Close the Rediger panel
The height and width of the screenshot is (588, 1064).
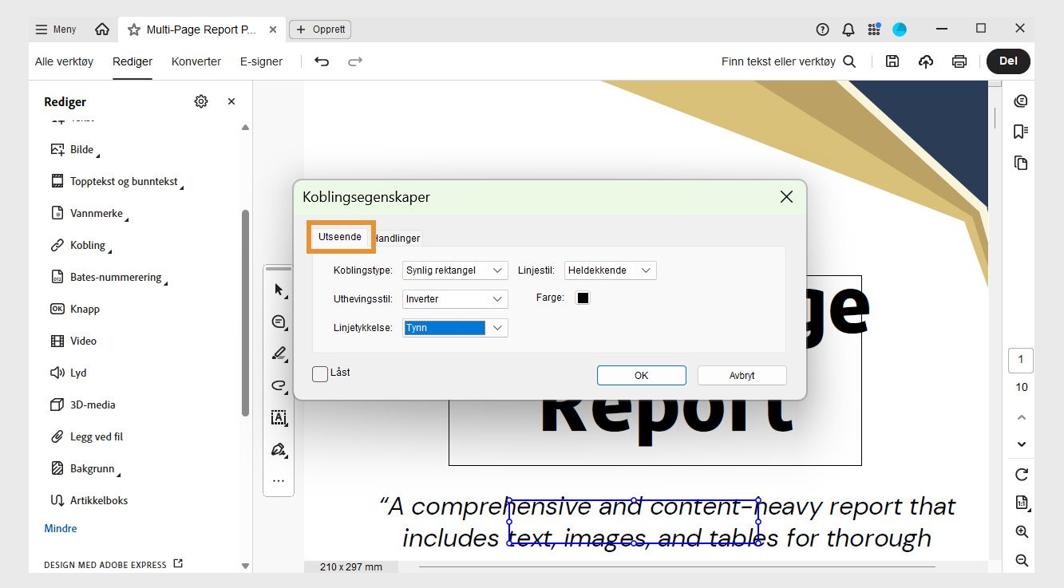[x=231, y=101]
